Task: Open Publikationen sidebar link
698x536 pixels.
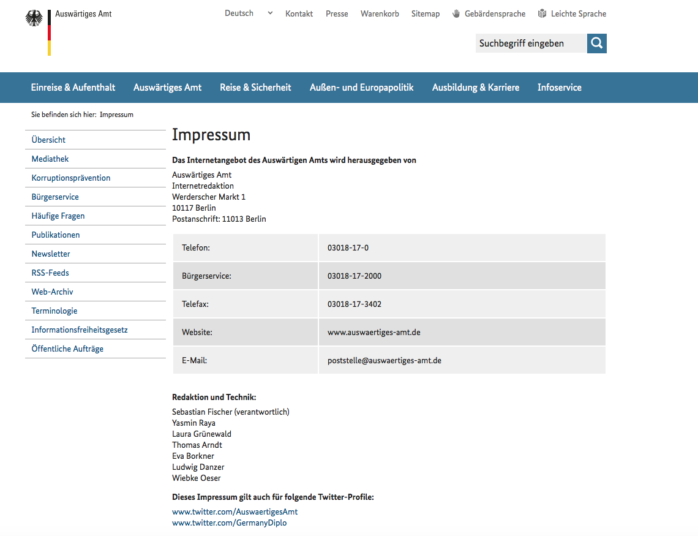Action: click(96, 235)
